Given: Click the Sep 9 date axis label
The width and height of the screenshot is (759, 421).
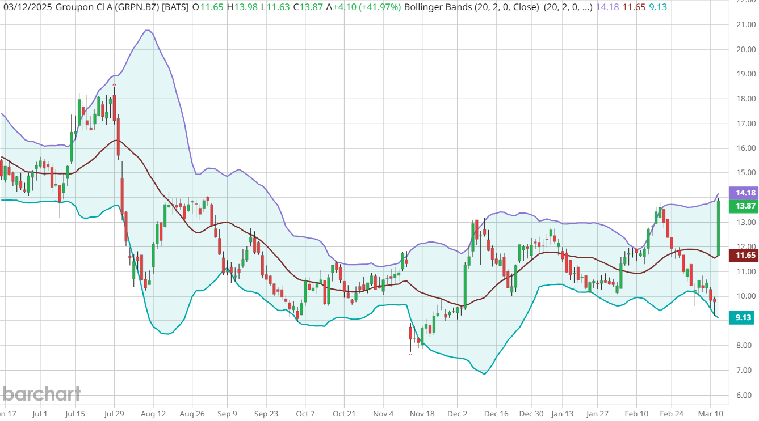Looking at the screenshot, I should pos(227,414).
